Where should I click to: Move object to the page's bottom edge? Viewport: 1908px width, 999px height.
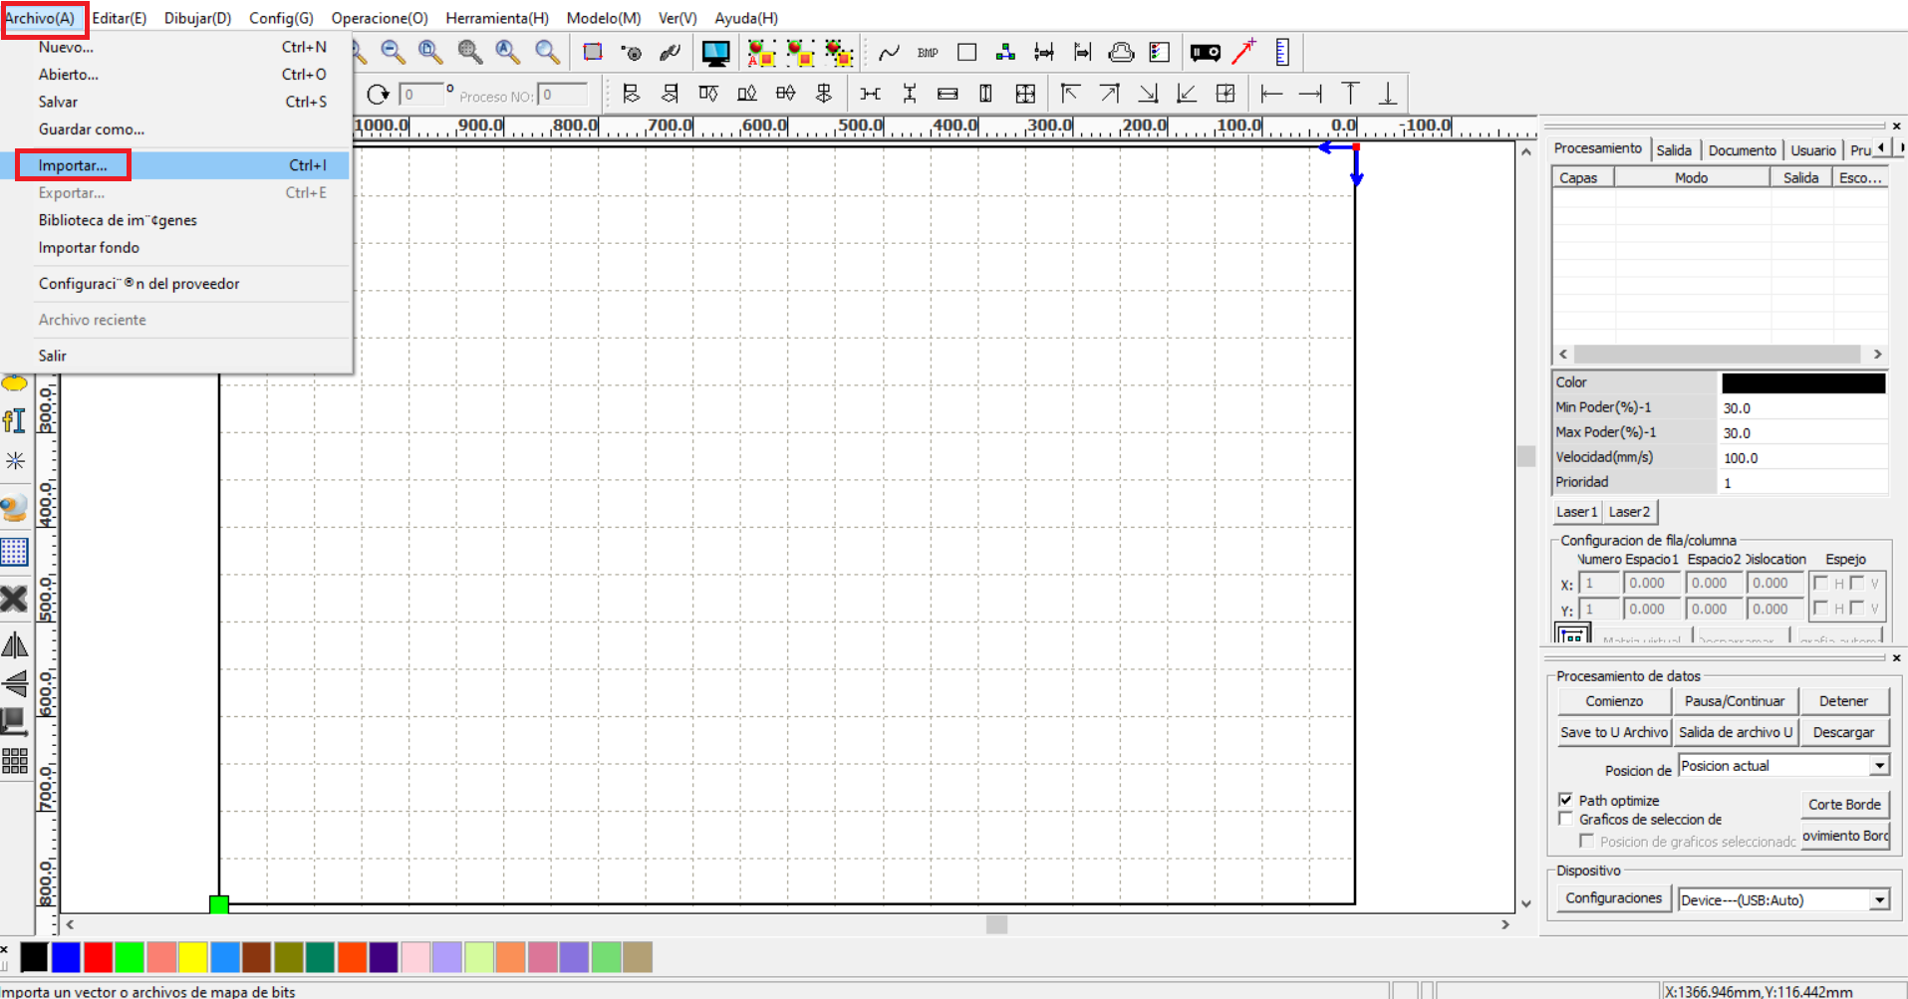[x=1388, y=94]
